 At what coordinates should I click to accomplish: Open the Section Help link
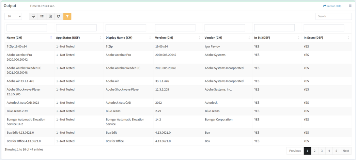point(332,6)
